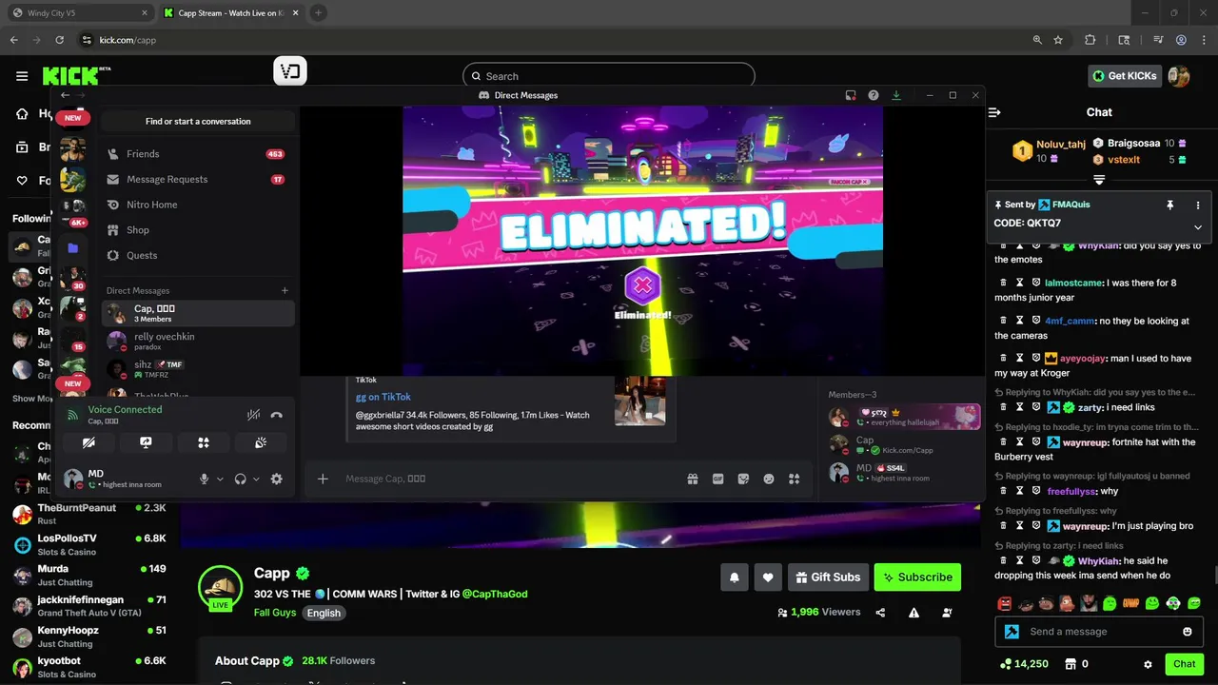Image resolution: width=1218 pixels, height=685 pixels.
Task: Timeout 4mf_camm using hourglass icon
Action: pyautogui.click(x=1019, y=321)
